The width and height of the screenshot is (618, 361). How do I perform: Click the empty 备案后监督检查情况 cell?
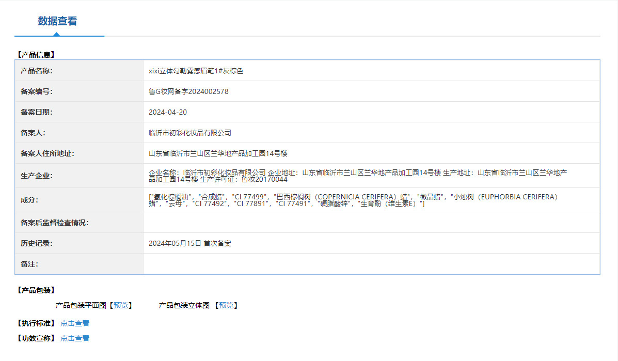click(x=371, y=223)
